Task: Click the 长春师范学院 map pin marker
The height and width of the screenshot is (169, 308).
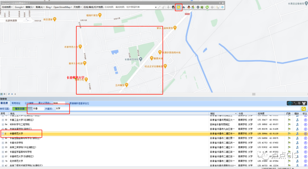Action: pyautogui.click(x=141, y=59)
